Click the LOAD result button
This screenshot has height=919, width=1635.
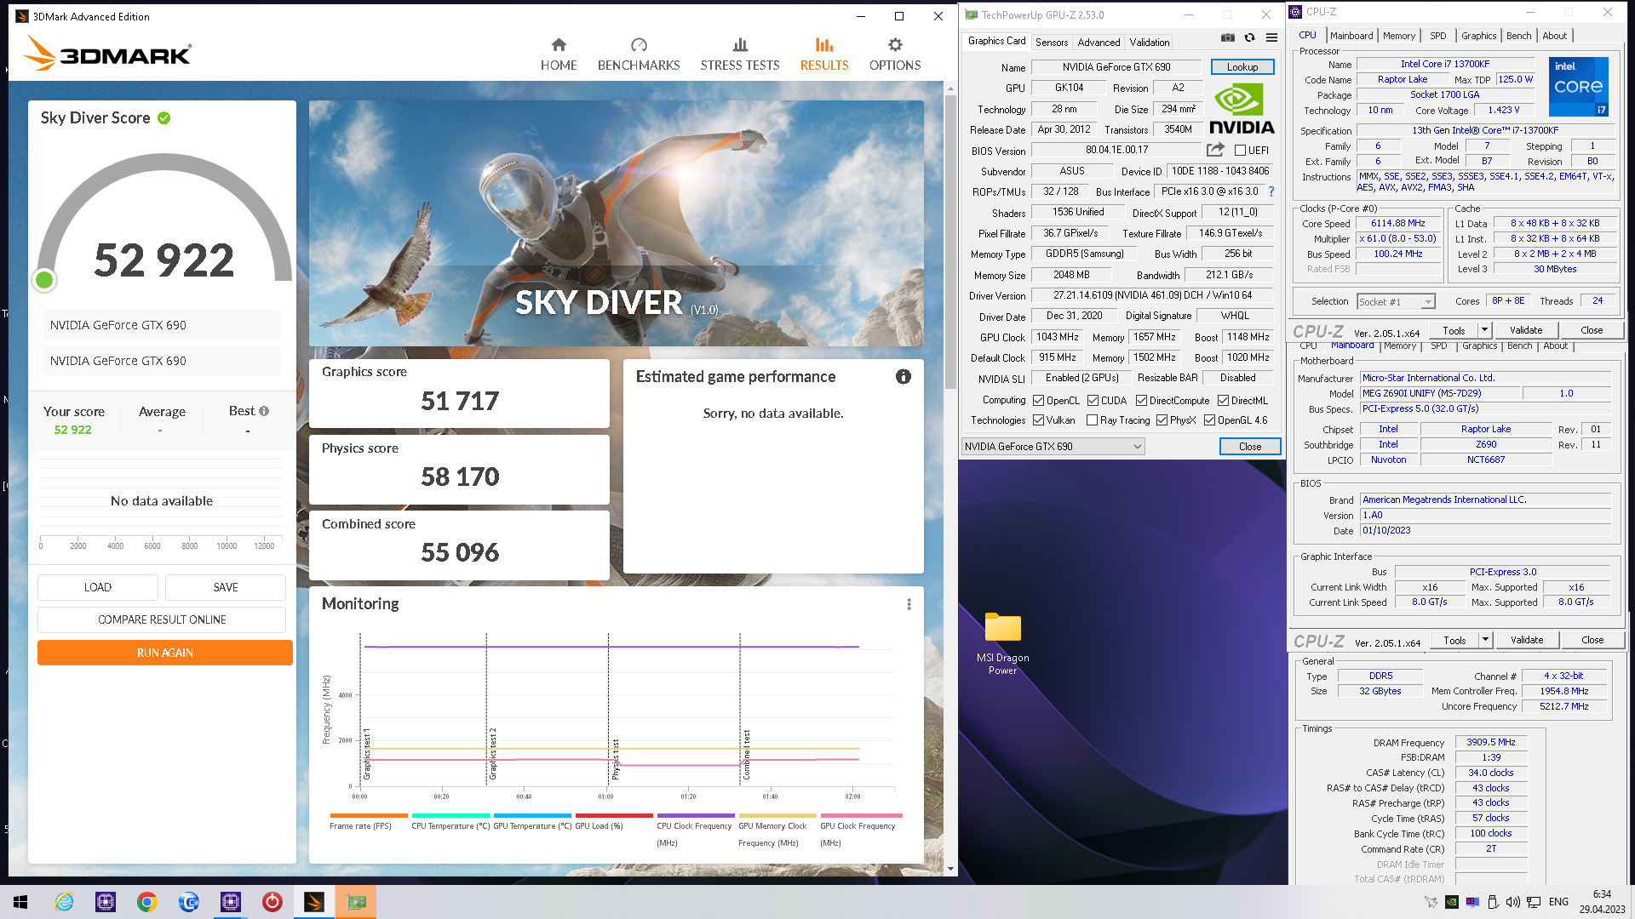tap(98, 587)
